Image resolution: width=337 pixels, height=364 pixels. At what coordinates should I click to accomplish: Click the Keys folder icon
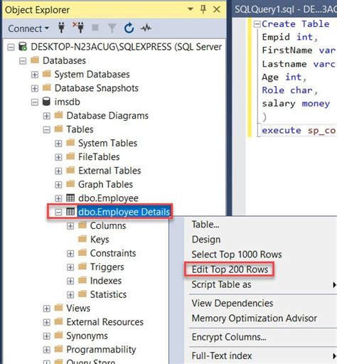(82, 239)
